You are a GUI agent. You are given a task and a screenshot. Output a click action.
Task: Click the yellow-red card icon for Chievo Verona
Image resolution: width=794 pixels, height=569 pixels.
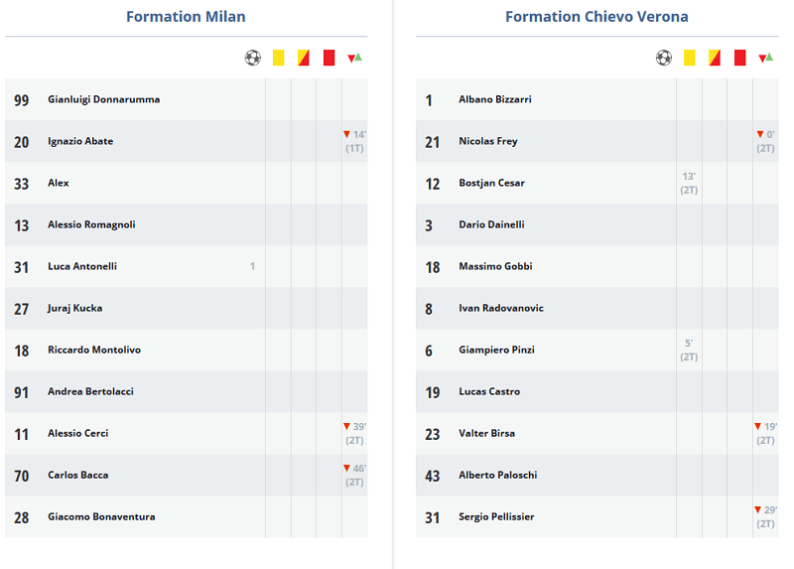(715, 58)
